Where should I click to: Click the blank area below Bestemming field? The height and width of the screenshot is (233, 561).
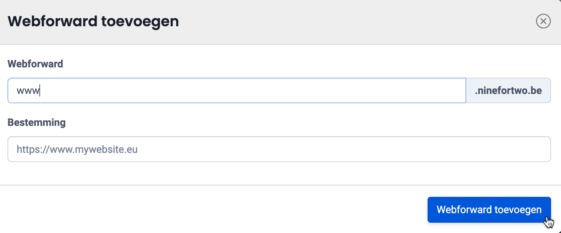coord(279,173)
